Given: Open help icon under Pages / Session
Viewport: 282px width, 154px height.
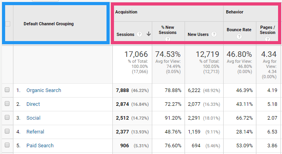Looking at the screenshot, I should 267,39.
